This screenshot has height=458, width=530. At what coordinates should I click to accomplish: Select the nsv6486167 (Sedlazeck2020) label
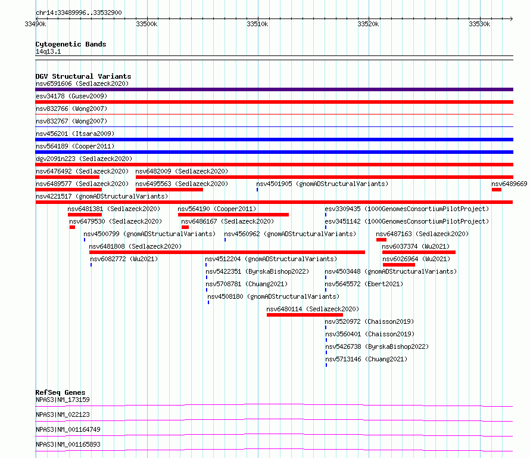(x=227, y=221)
